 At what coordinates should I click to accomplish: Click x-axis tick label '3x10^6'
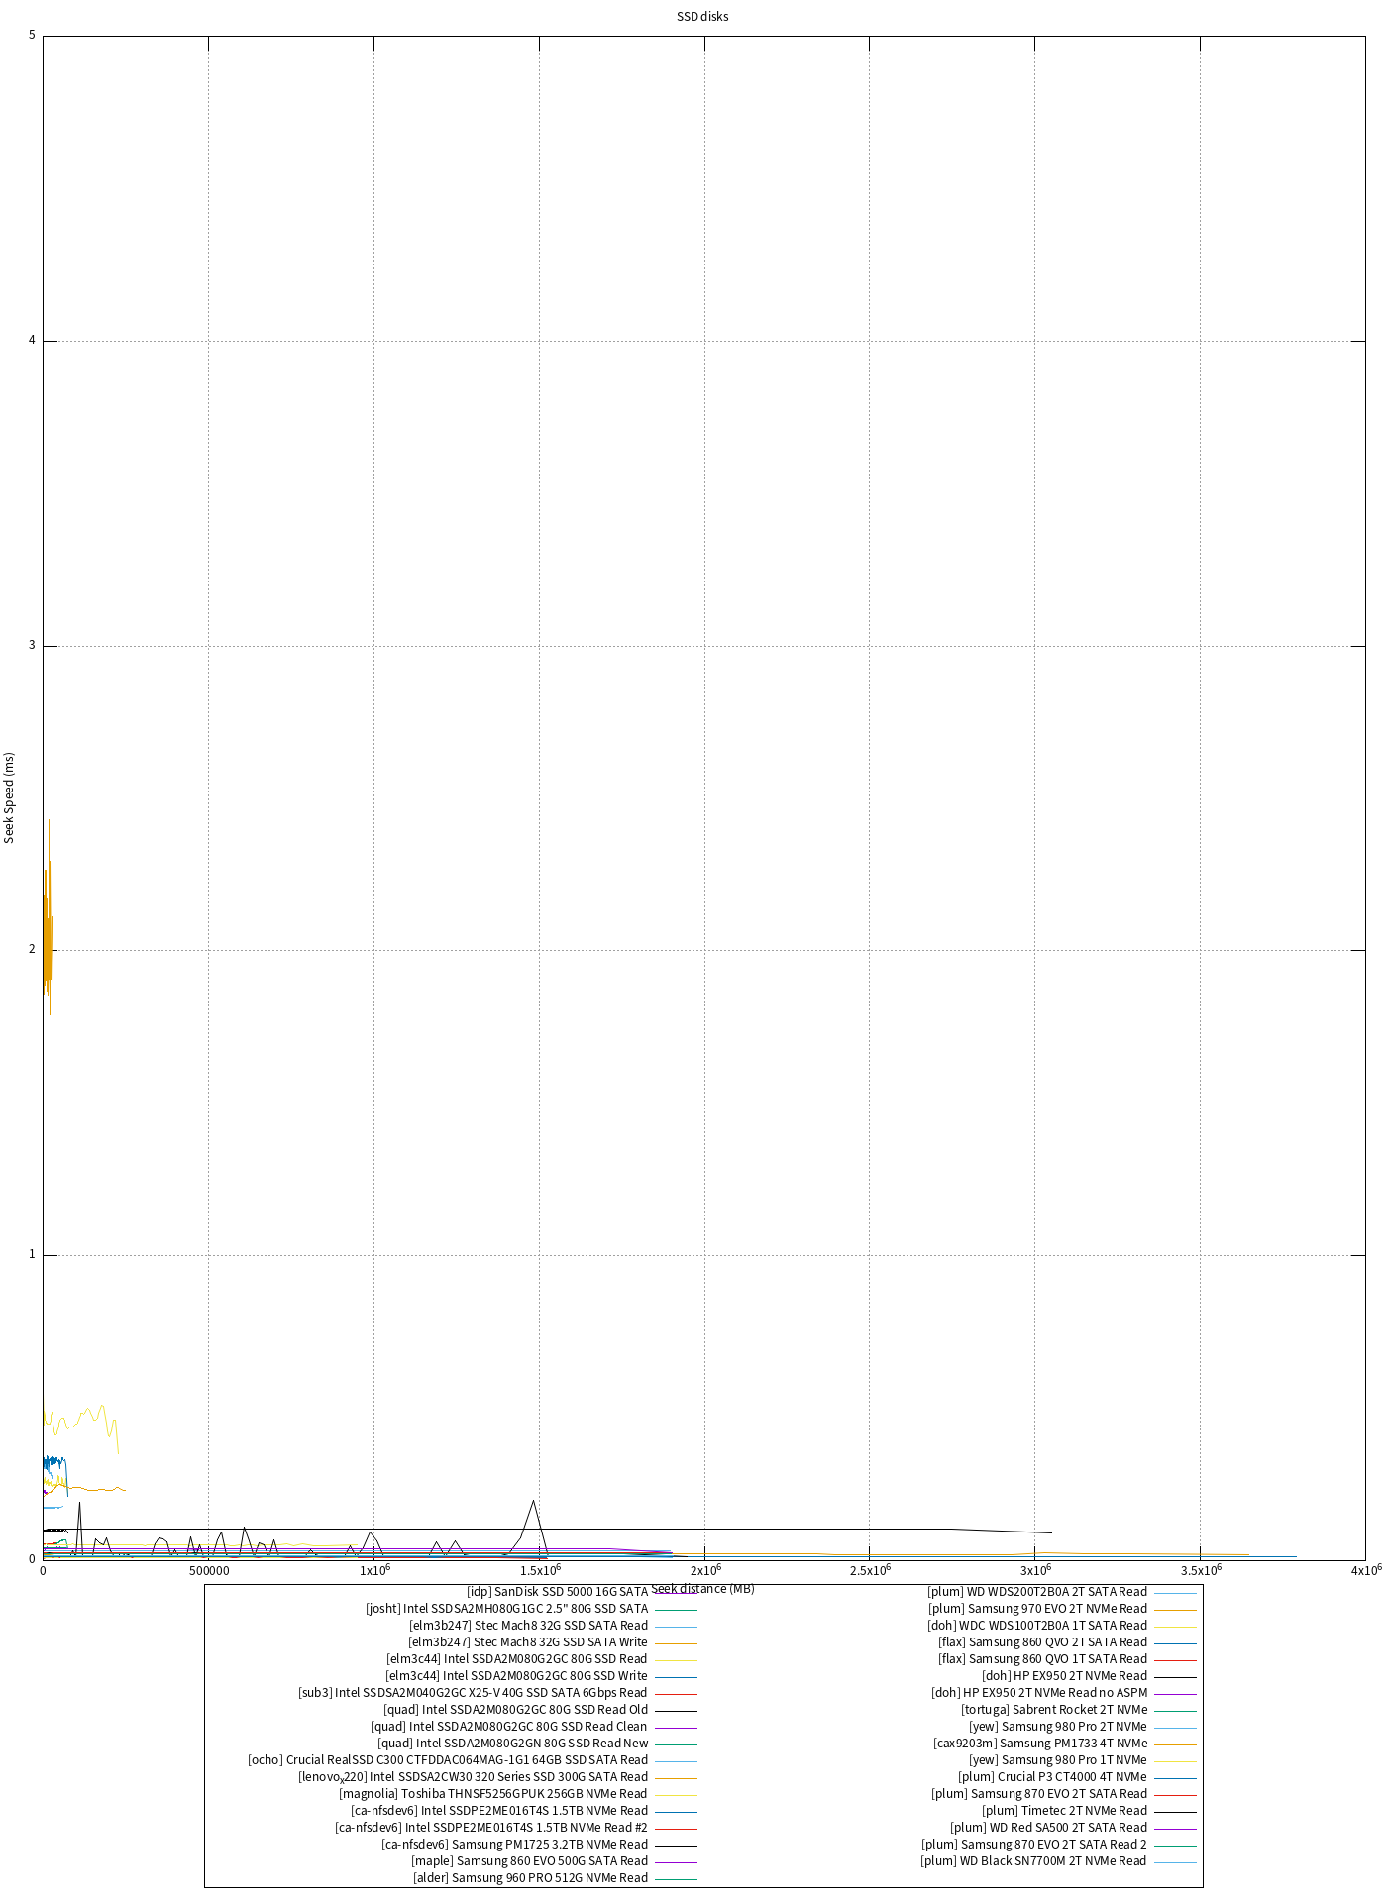click(1034, 1569)
